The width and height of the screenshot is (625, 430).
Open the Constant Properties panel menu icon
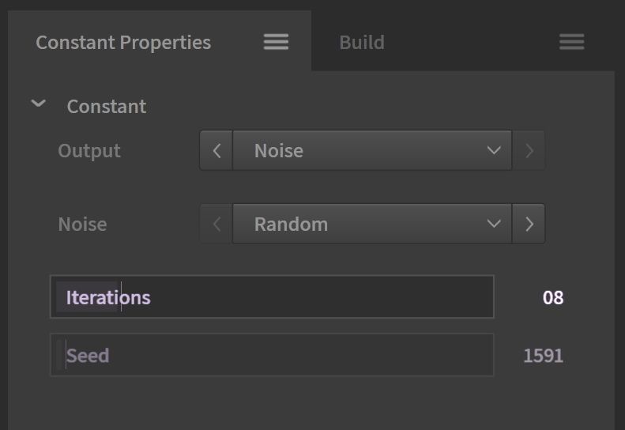(276, 42)
